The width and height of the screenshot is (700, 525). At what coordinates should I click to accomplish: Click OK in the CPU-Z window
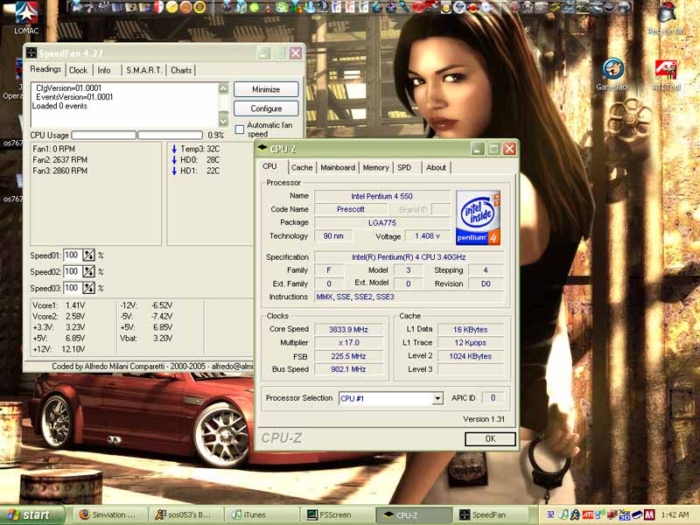(x=490, y=438)
